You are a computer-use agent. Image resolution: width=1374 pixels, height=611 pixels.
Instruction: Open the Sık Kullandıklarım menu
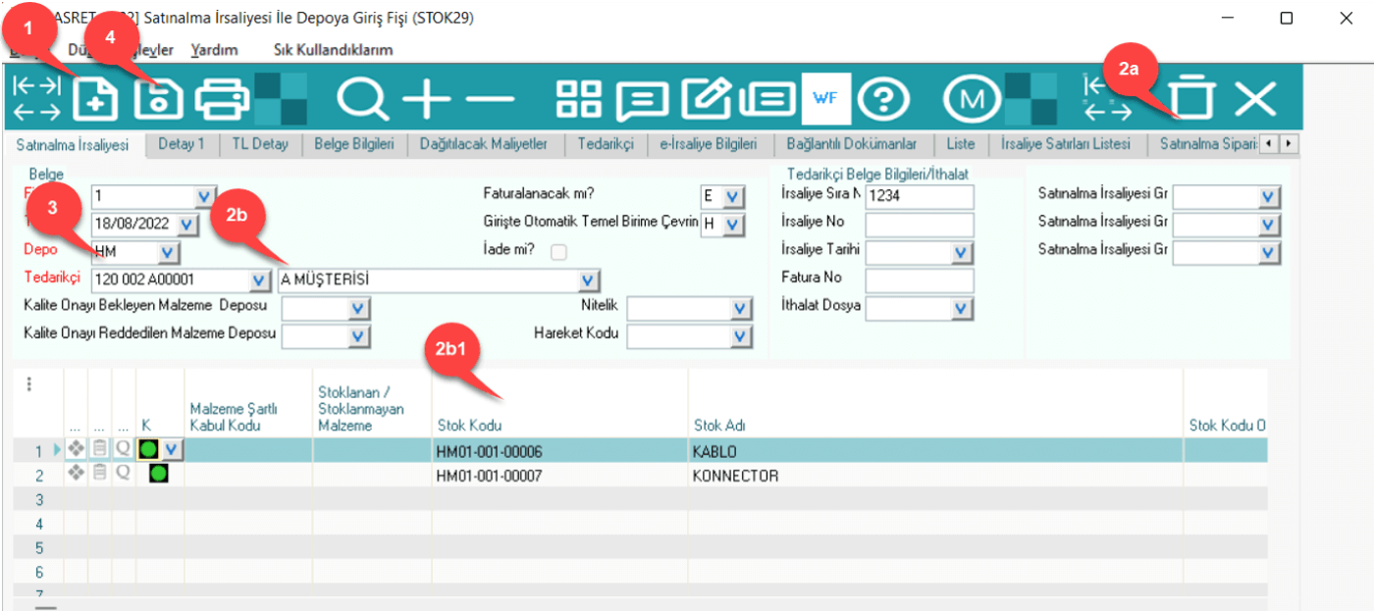point(334,50)
